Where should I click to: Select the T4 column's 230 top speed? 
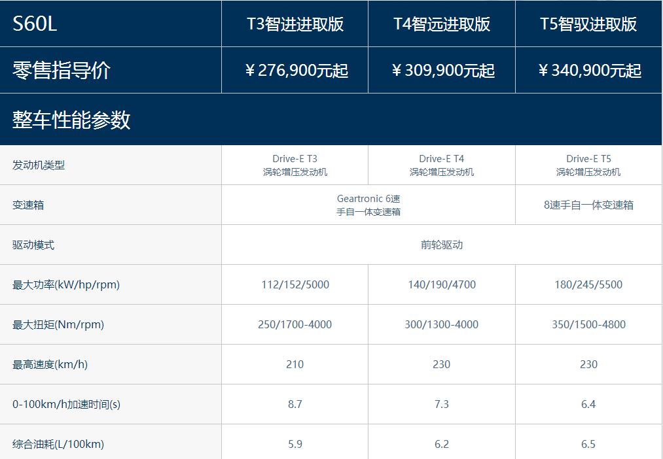pos(442,364)
